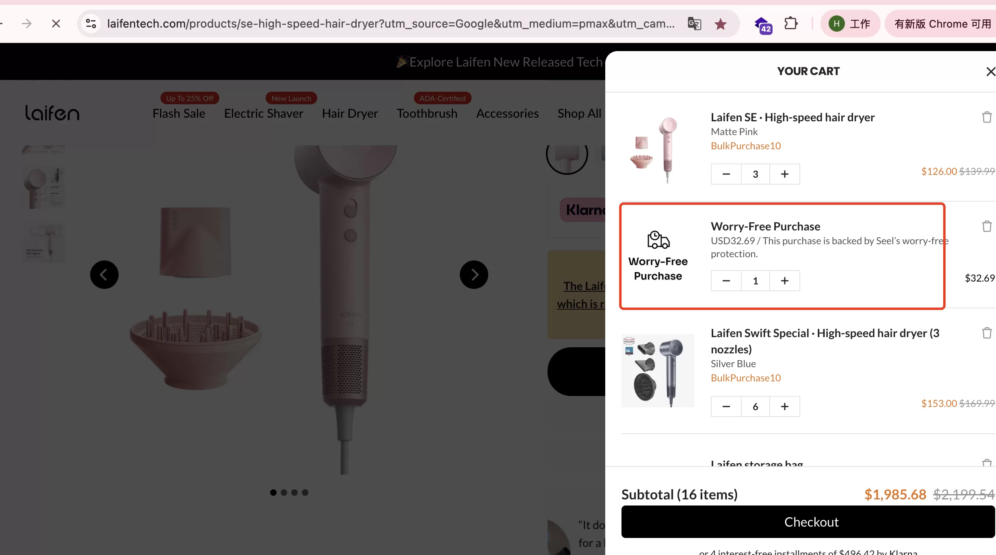Remove Worry-Free Purchase with trash icon
996x555 pixels.
tap(987, 226)
